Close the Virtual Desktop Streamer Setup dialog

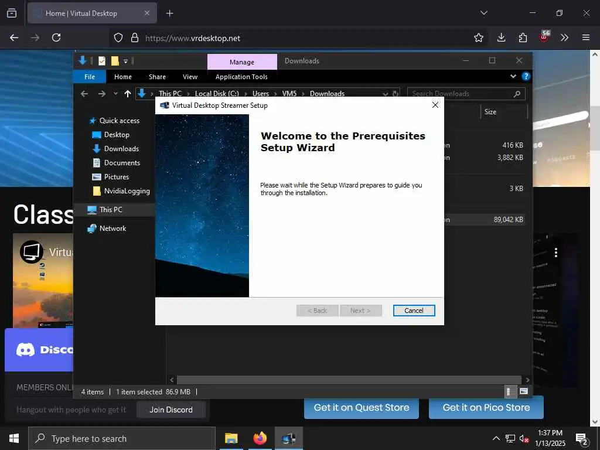tap(435, 105)
